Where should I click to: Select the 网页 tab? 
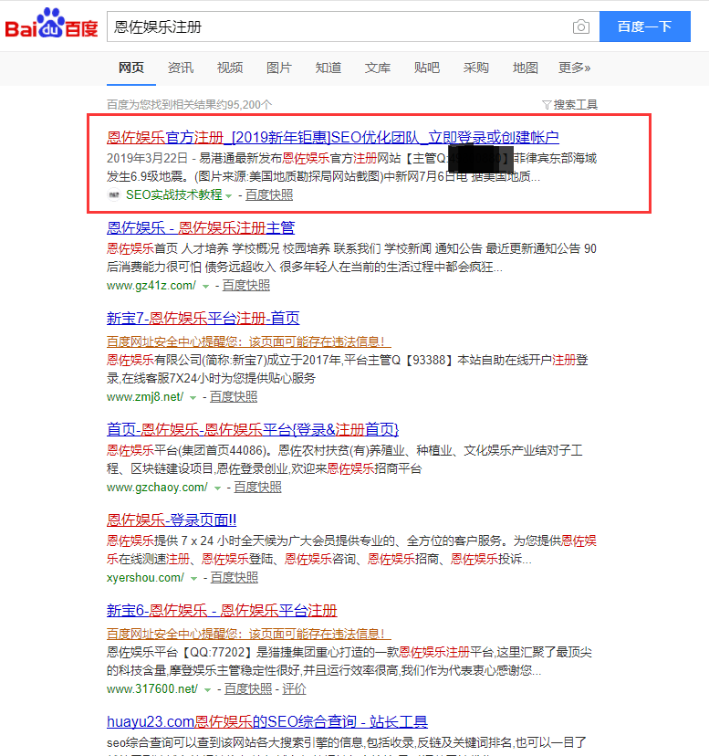point(131,68)
